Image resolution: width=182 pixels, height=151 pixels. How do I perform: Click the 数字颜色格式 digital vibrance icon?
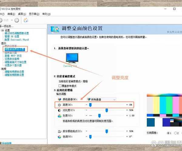(x=59, y=131)
